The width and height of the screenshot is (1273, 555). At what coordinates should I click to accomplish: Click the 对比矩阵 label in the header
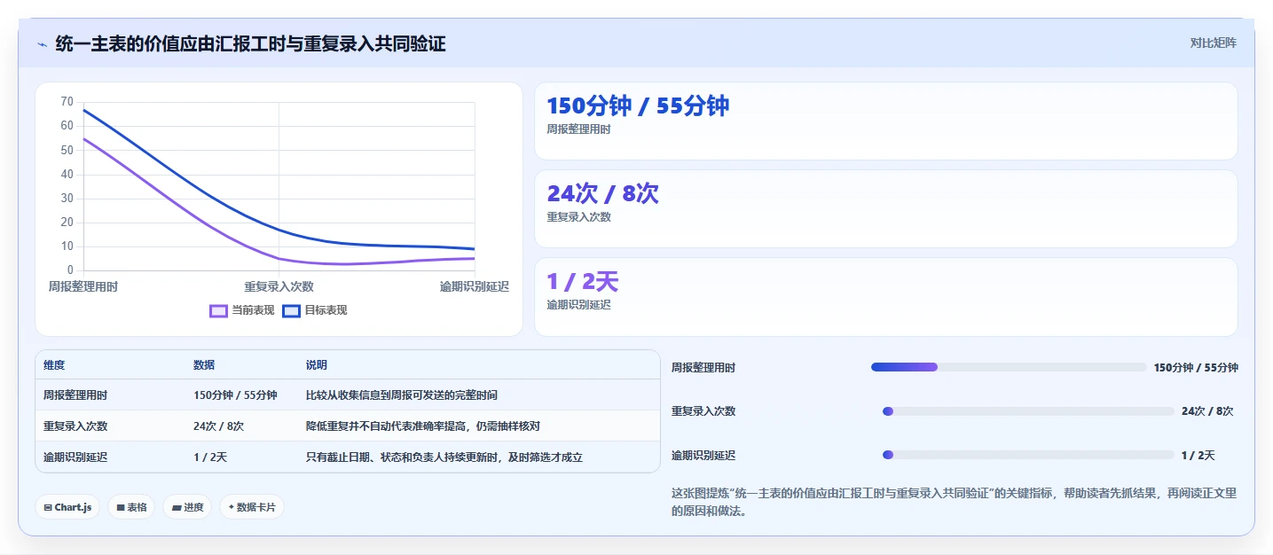[1213, 43]
